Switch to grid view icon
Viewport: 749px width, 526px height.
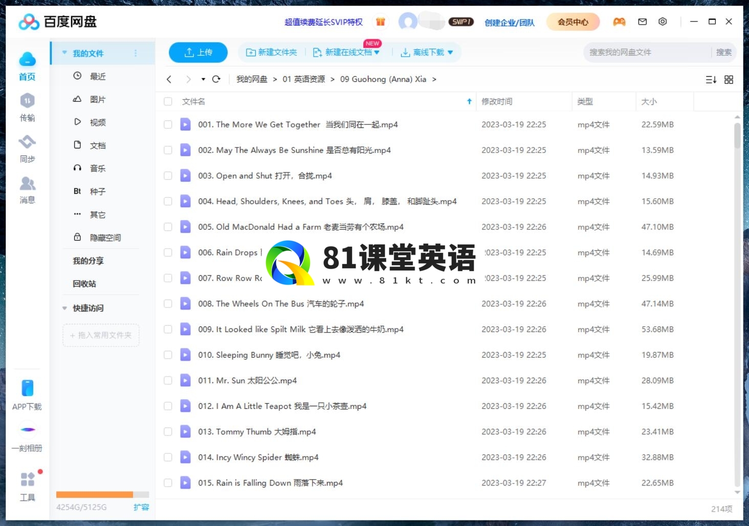click(729, 79)
